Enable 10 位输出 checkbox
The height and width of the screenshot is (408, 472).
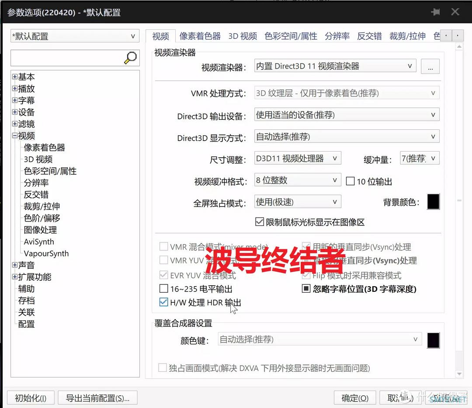pos(350,181)
